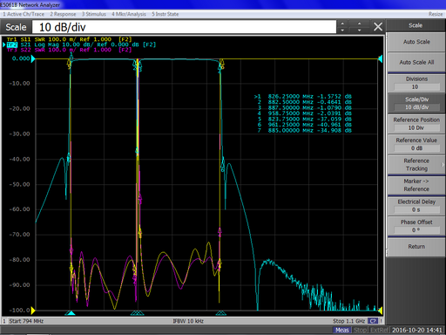This screenshot has height=335, width=446.
Task: Click the yellow triangle at -100.0 level
Action: coord(33,311)
